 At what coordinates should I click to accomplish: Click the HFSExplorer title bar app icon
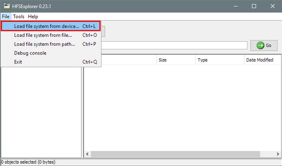click(x=7, y=6)
